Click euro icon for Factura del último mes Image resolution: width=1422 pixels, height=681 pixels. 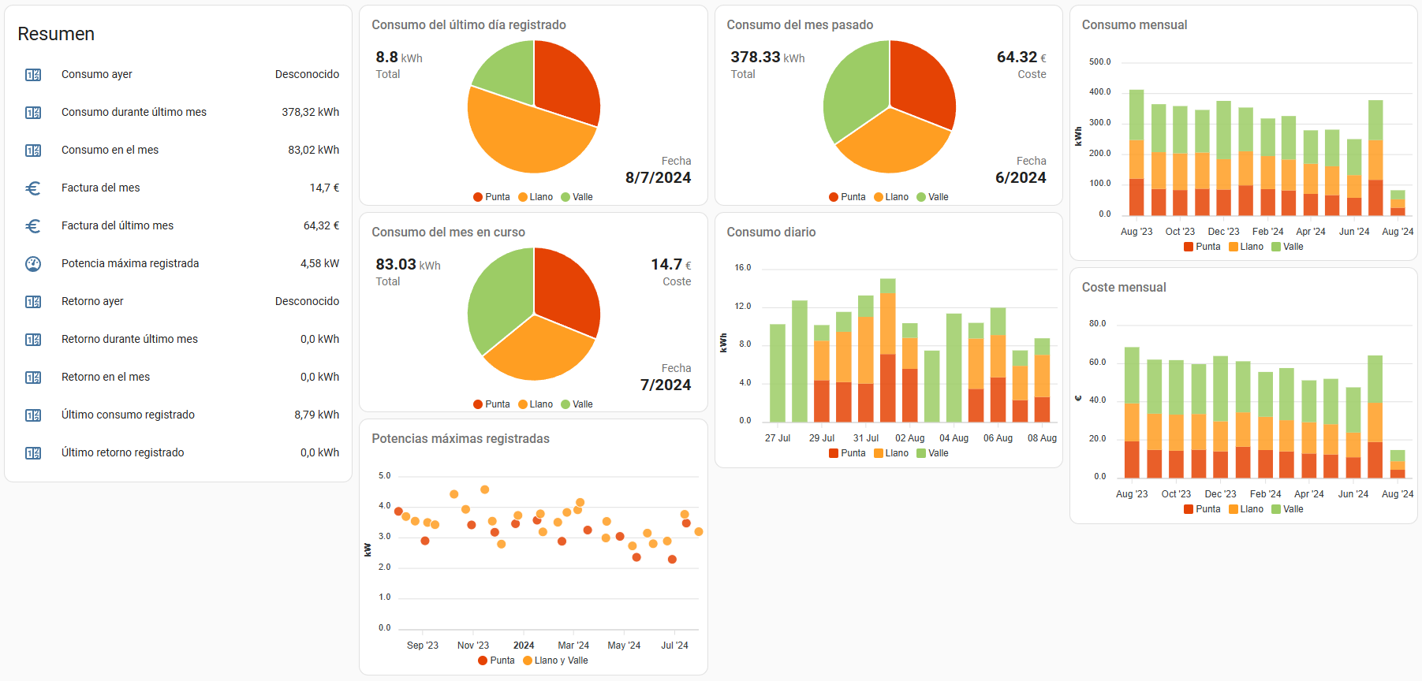(33, 226)
